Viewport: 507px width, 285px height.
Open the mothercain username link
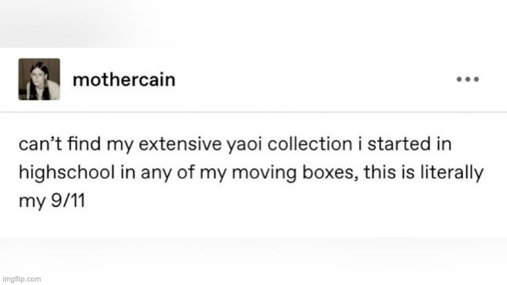click(x=124, y=80)
